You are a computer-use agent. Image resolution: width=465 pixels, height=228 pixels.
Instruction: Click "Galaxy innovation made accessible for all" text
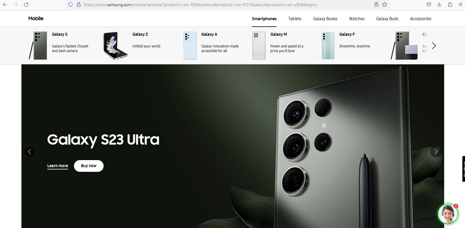(x=220, y=49)
